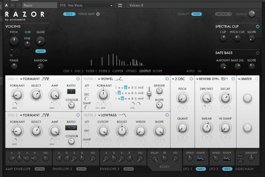
Task: Switch to the Scope view
Action: tap(157, 71)
